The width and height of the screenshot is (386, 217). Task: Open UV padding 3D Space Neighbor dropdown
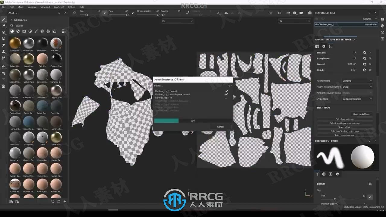357,99
